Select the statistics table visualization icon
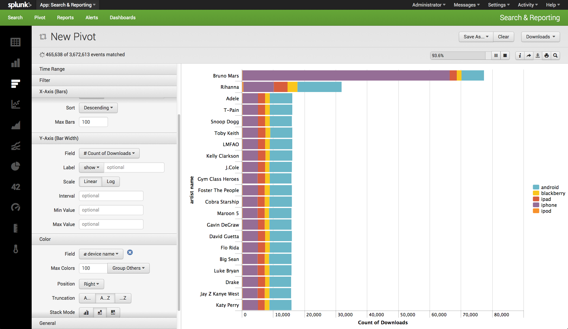The width and height of the screenshot is (568, 329). click(x=15, y=42)
